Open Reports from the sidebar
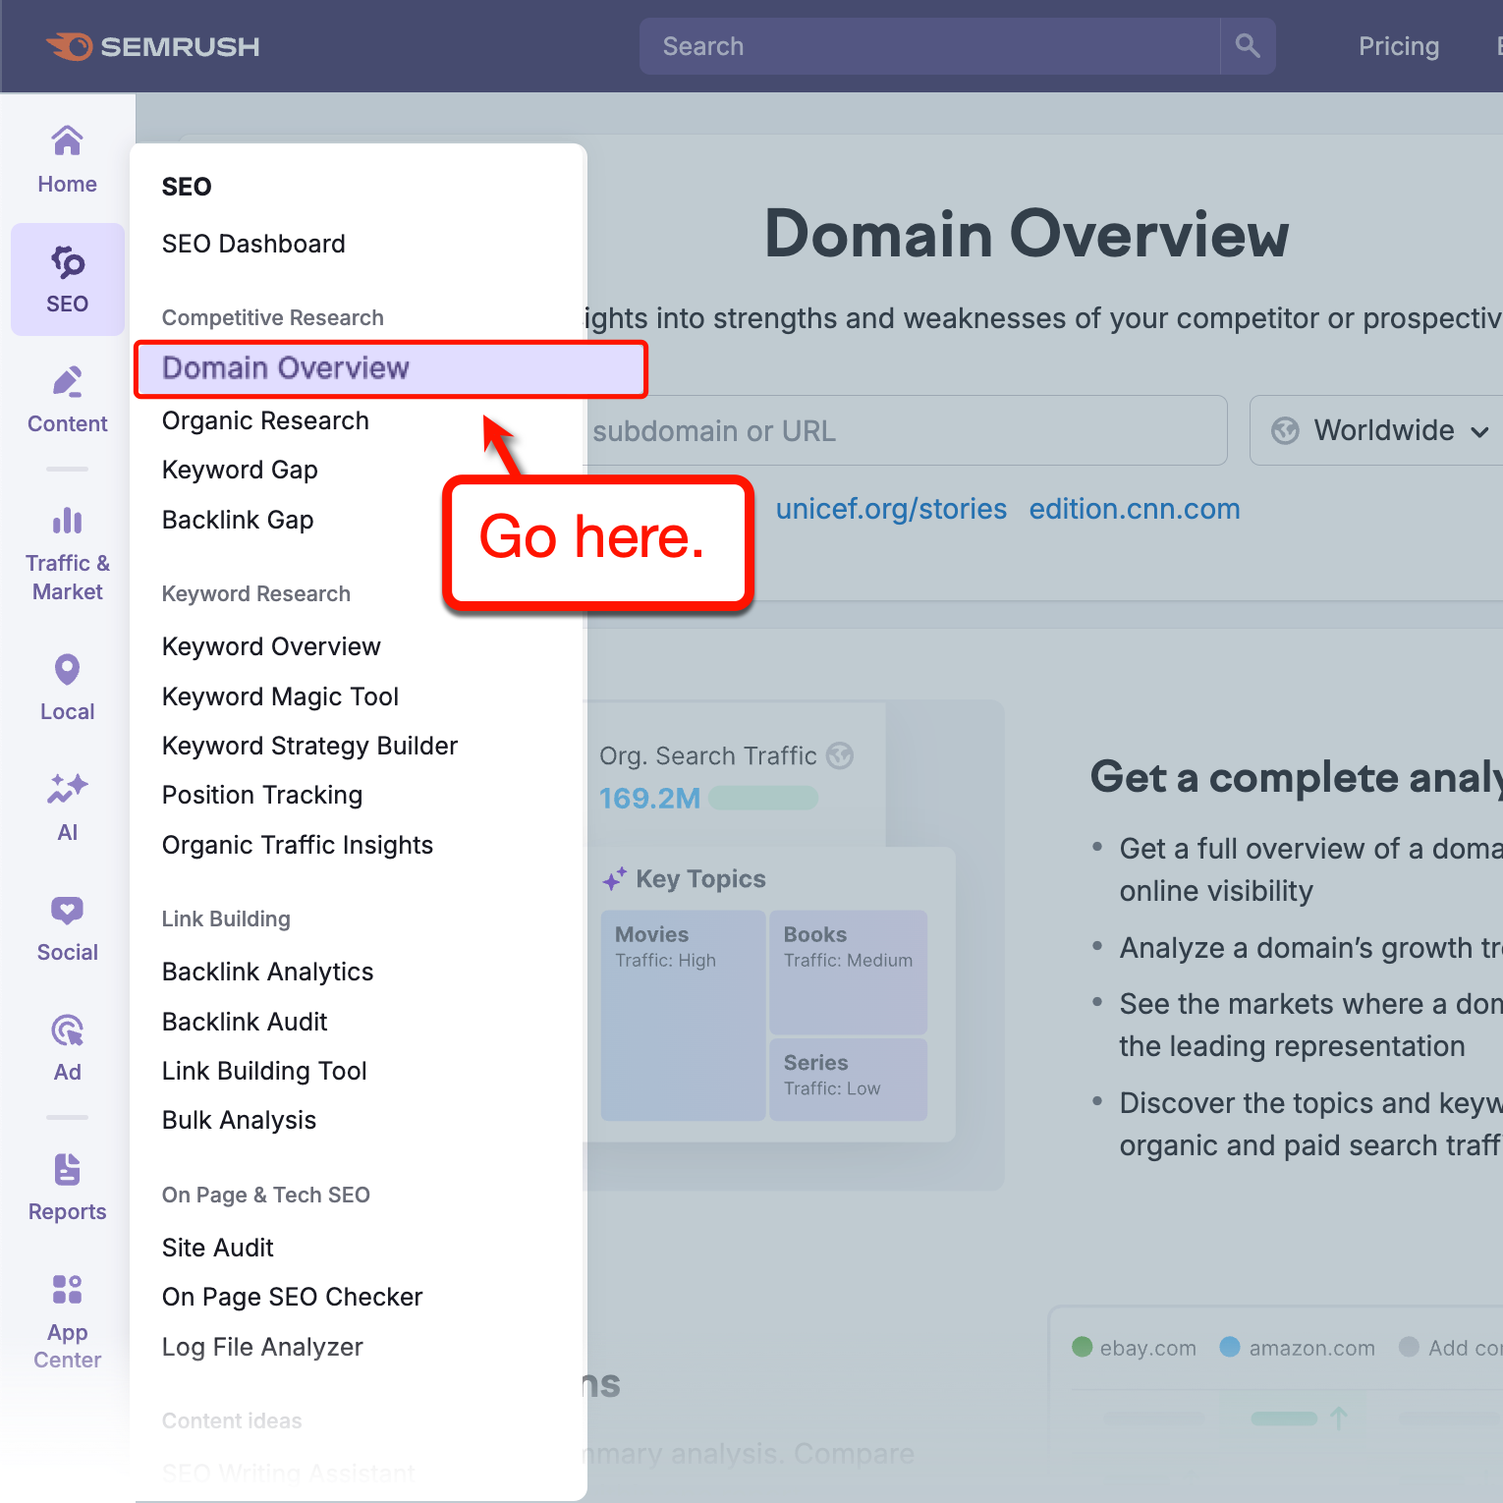 [x=67, y=1186]
